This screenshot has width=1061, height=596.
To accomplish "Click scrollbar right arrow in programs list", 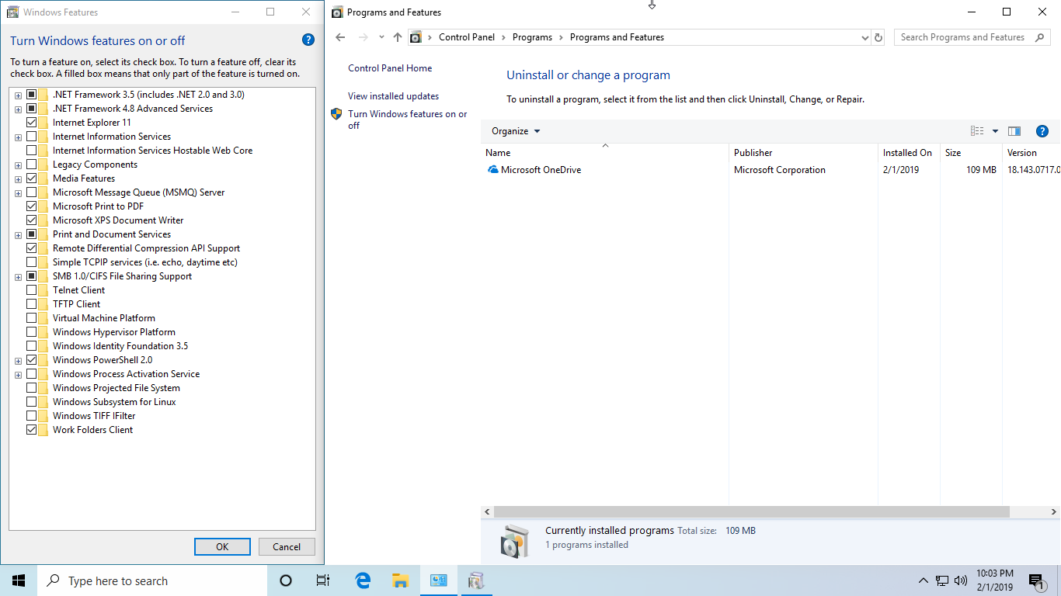I will click(1054, 512).
